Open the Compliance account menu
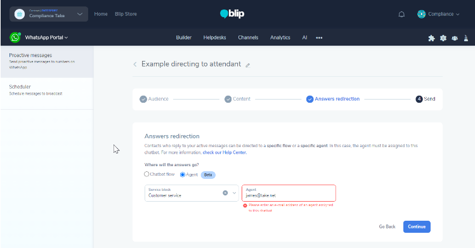 [438, 14]
